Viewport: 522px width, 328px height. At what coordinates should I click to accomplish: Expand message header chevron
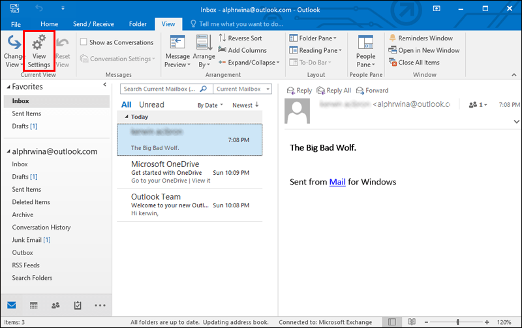pos(516,122)
